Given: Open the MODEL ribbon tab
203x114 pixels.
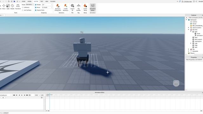Looking at the screenshot, I should pyautogui.click(x=29, y=1).
